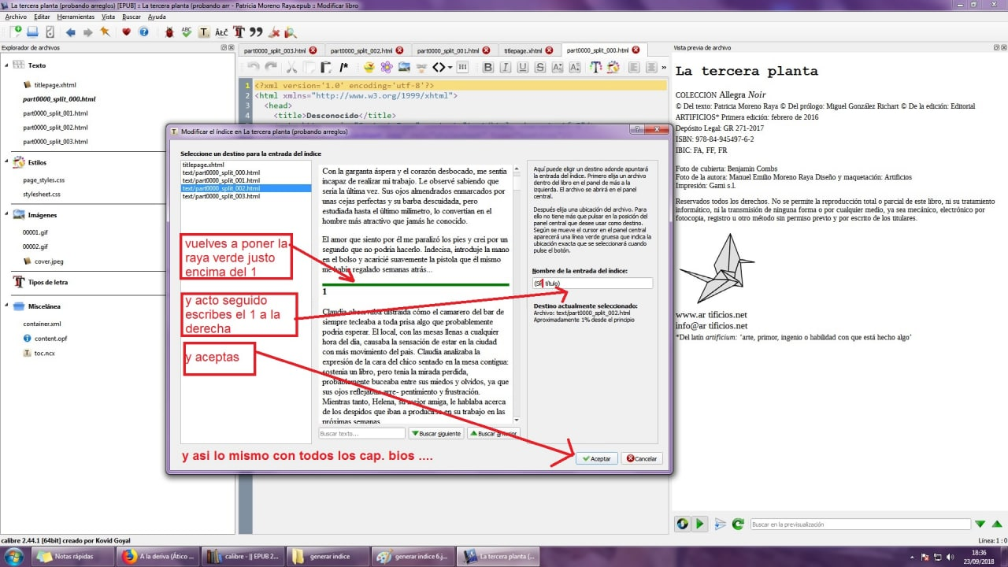Select page_styles.css in file explorer
This screenshot has width=1008, height=567.
pos(43,180)
